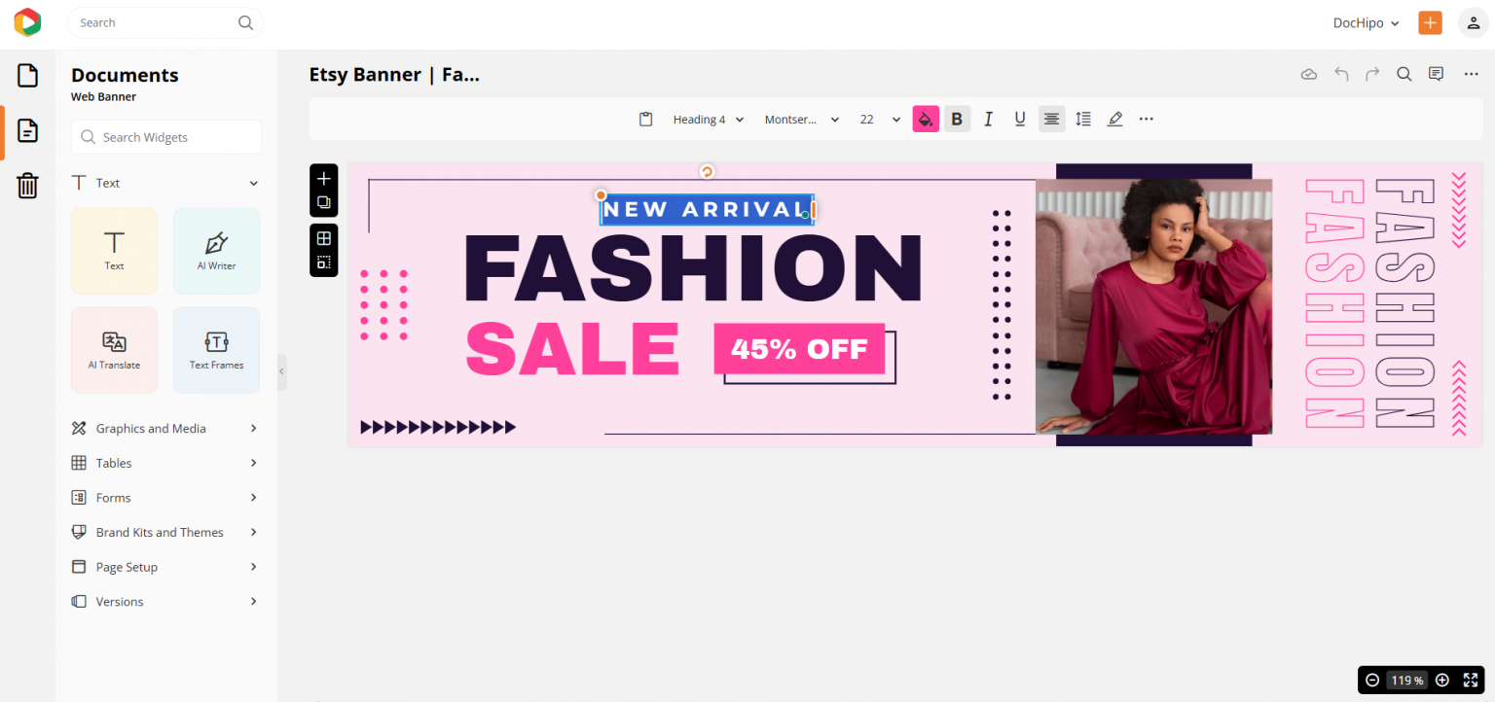Click the Undo arrow icon
This screenshot has width=1495, height=702.
coord(1340,73)
